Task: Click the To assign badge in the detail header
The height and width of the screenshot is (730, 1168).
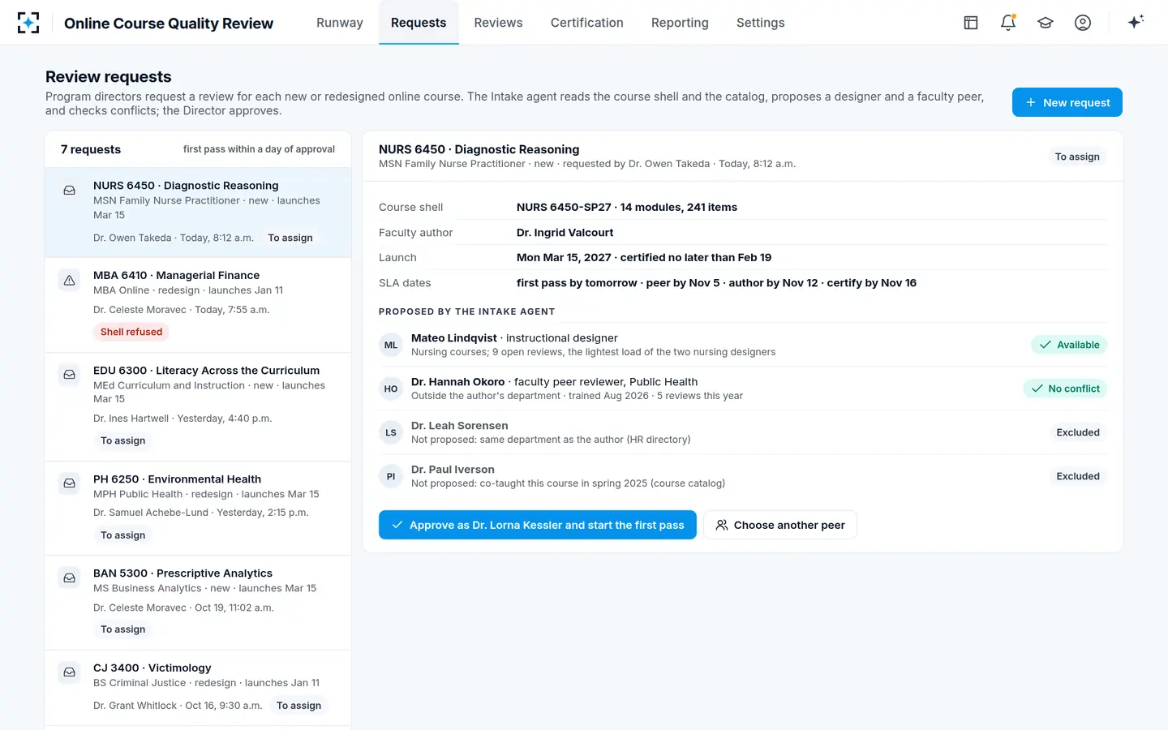Action: 1077,157
